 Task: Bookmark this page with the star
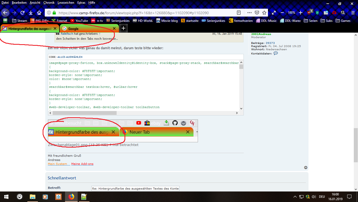click(264, 13)
